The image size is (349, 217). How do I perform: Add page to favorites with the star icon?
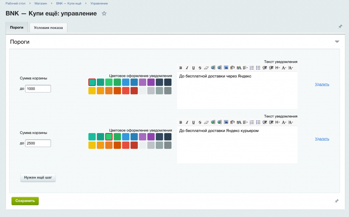(x=104, y=14)
